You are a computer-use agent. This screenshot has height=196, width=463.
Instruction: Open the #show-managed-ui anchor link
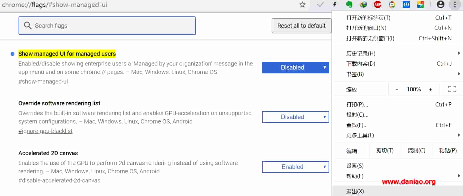43,81
